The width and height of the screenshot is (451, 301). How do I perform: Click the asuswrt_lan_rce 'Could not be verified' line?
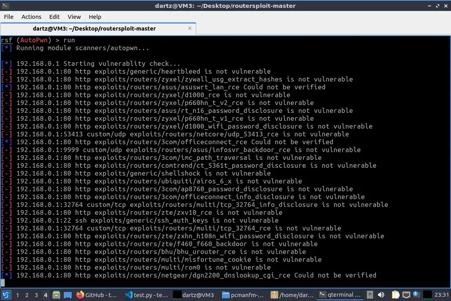[x=163, y=87]
